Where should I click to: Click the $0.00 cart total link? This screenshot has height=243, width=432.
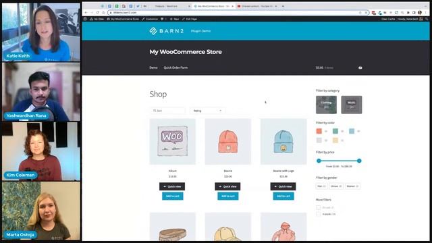(x=325, y=67)
